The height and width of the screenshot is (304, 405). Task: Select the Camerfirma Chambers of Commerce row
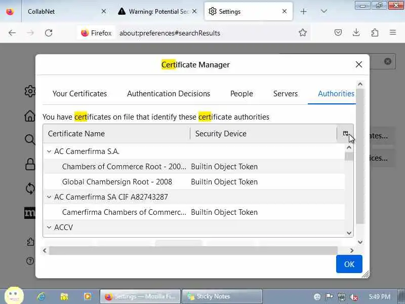[194, 212]
